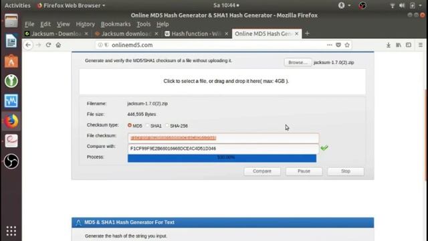Viewport: 428px width, 241px height.
Task: Click the File checksum field
Action: [223, 138]
